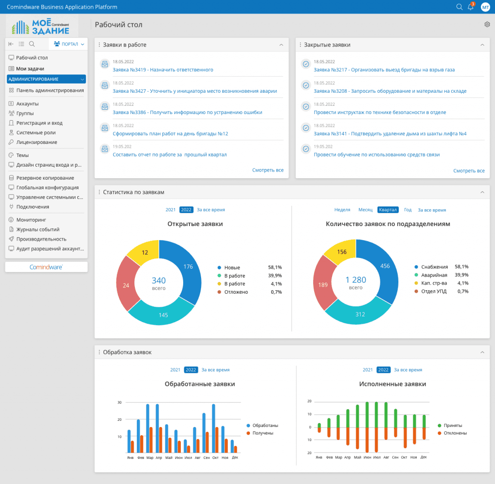Click the blue Новые legend dot
Screen dimensions: 495x484
point(220,267)
